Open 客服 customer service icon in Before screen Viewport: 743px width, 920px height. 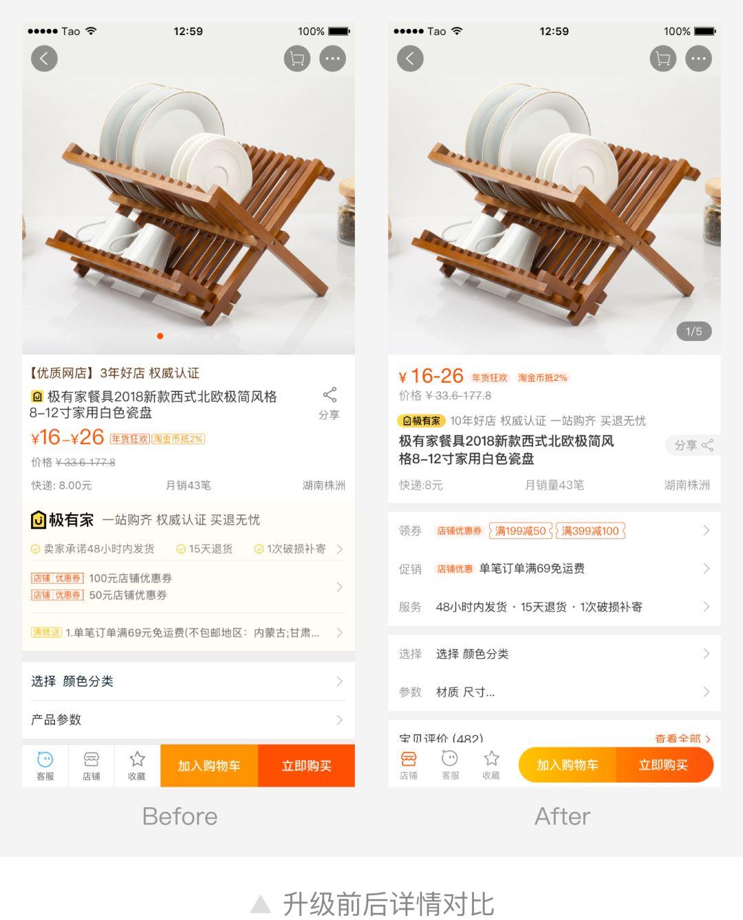click(x=45, y=765)
